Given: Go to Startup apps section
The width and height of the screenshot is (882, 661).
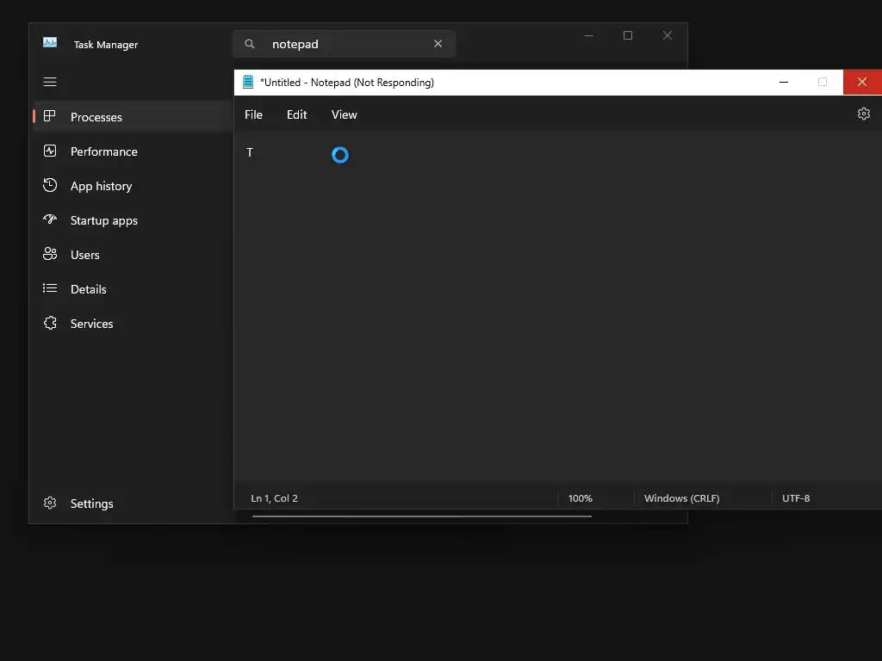Looking at the screenshot, I should click(x=133, y=220).
